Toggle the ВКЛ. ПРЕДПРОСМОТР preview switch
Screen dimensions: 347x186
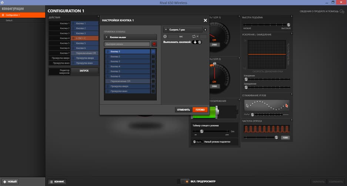[185, 181]
